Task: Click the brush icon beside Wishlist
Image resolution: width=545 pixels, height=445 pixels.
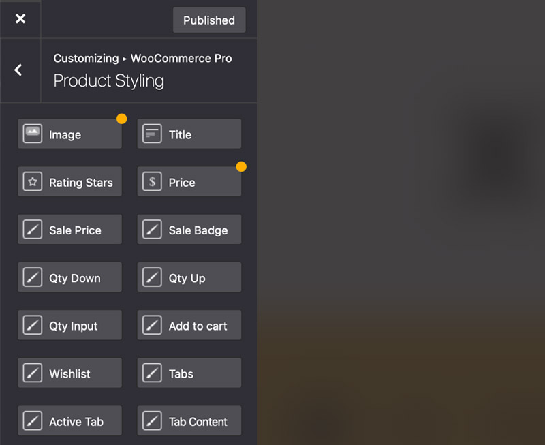Action: click(33, 373)
